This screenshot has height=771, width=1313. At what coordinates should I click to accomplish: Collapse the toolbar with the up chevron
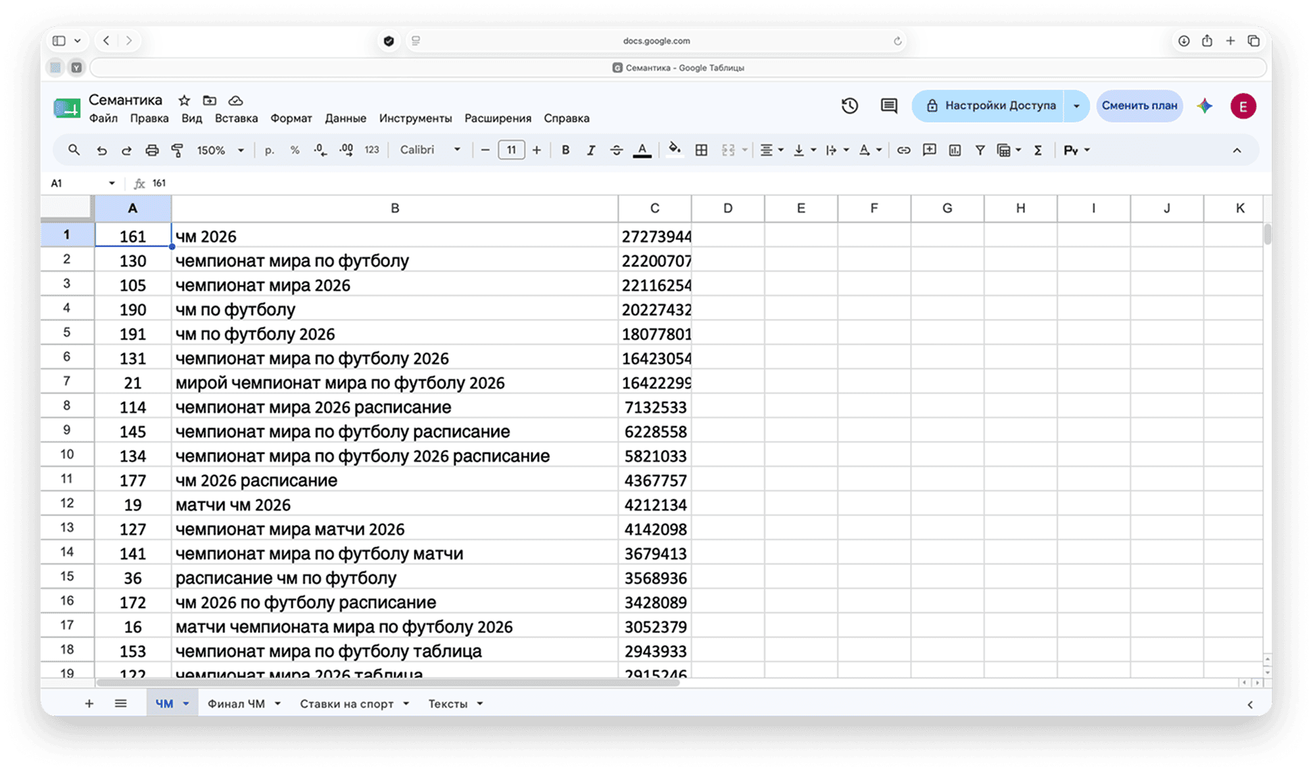(1237, 150)
